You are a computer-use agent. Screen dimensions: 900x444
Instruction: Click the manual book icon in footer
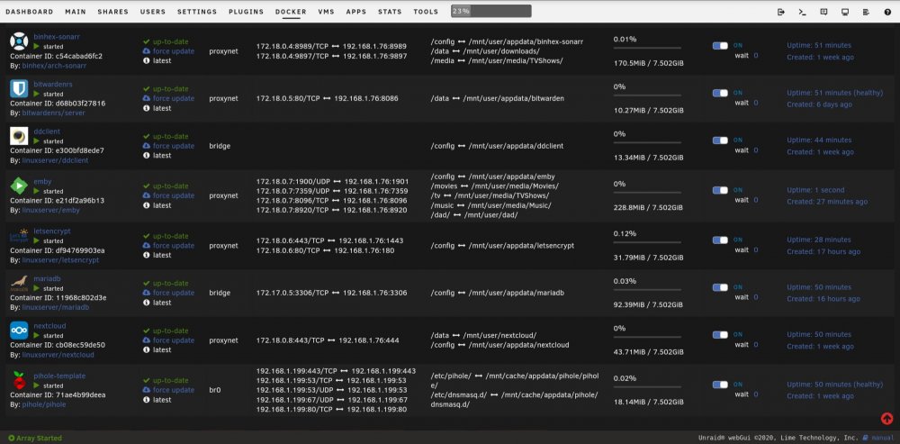(x=866, y=438)
